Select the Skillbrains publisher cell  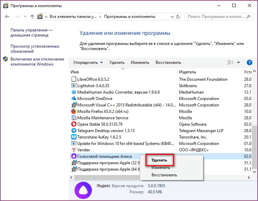coord(188,85)
